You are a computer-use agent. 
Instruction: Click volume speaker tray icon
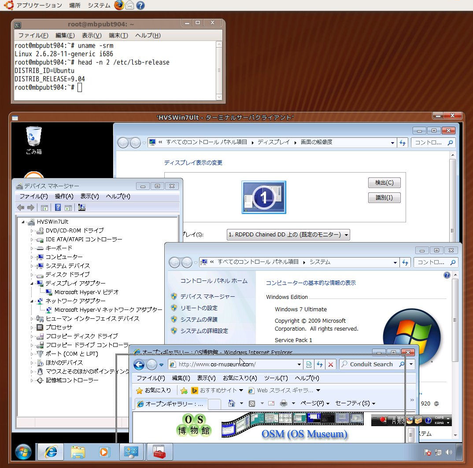pos(449,452)
